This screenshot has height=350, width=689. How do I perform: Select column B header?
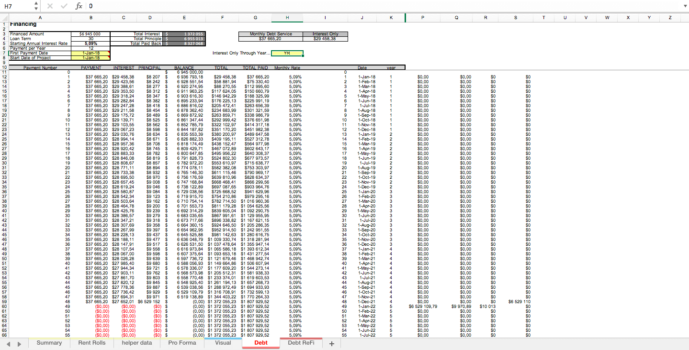pyautogui.click(x=91, y=18)
